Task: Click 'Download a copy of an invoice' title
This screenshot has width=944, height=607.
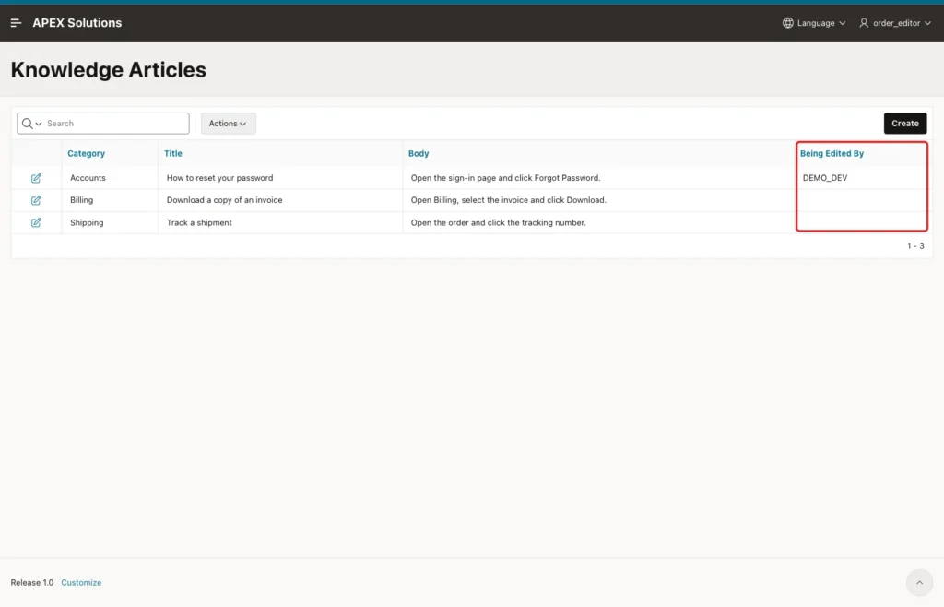Action: coord(224,200)
